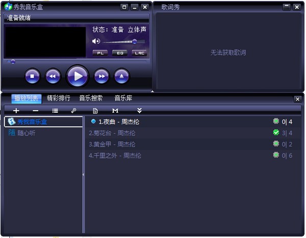306x238 pixels.
Task: Click the 无法获取歌词 lyrics message
Action: [228, 52]
